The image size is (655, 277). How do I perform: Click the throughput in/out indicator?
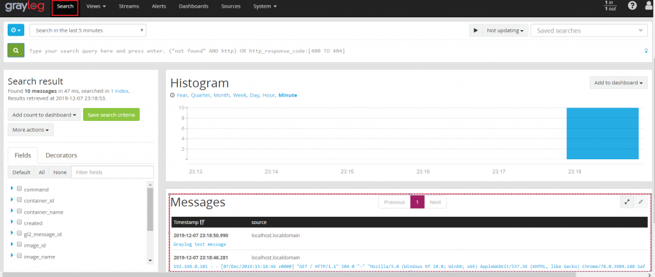click(610, 6)
